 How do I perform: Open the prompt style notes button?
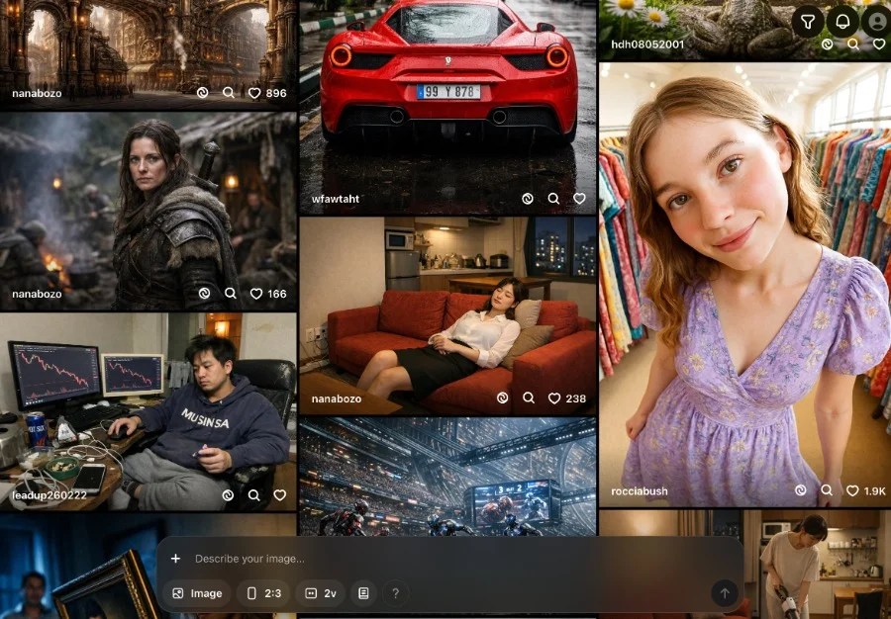point(363,593)
